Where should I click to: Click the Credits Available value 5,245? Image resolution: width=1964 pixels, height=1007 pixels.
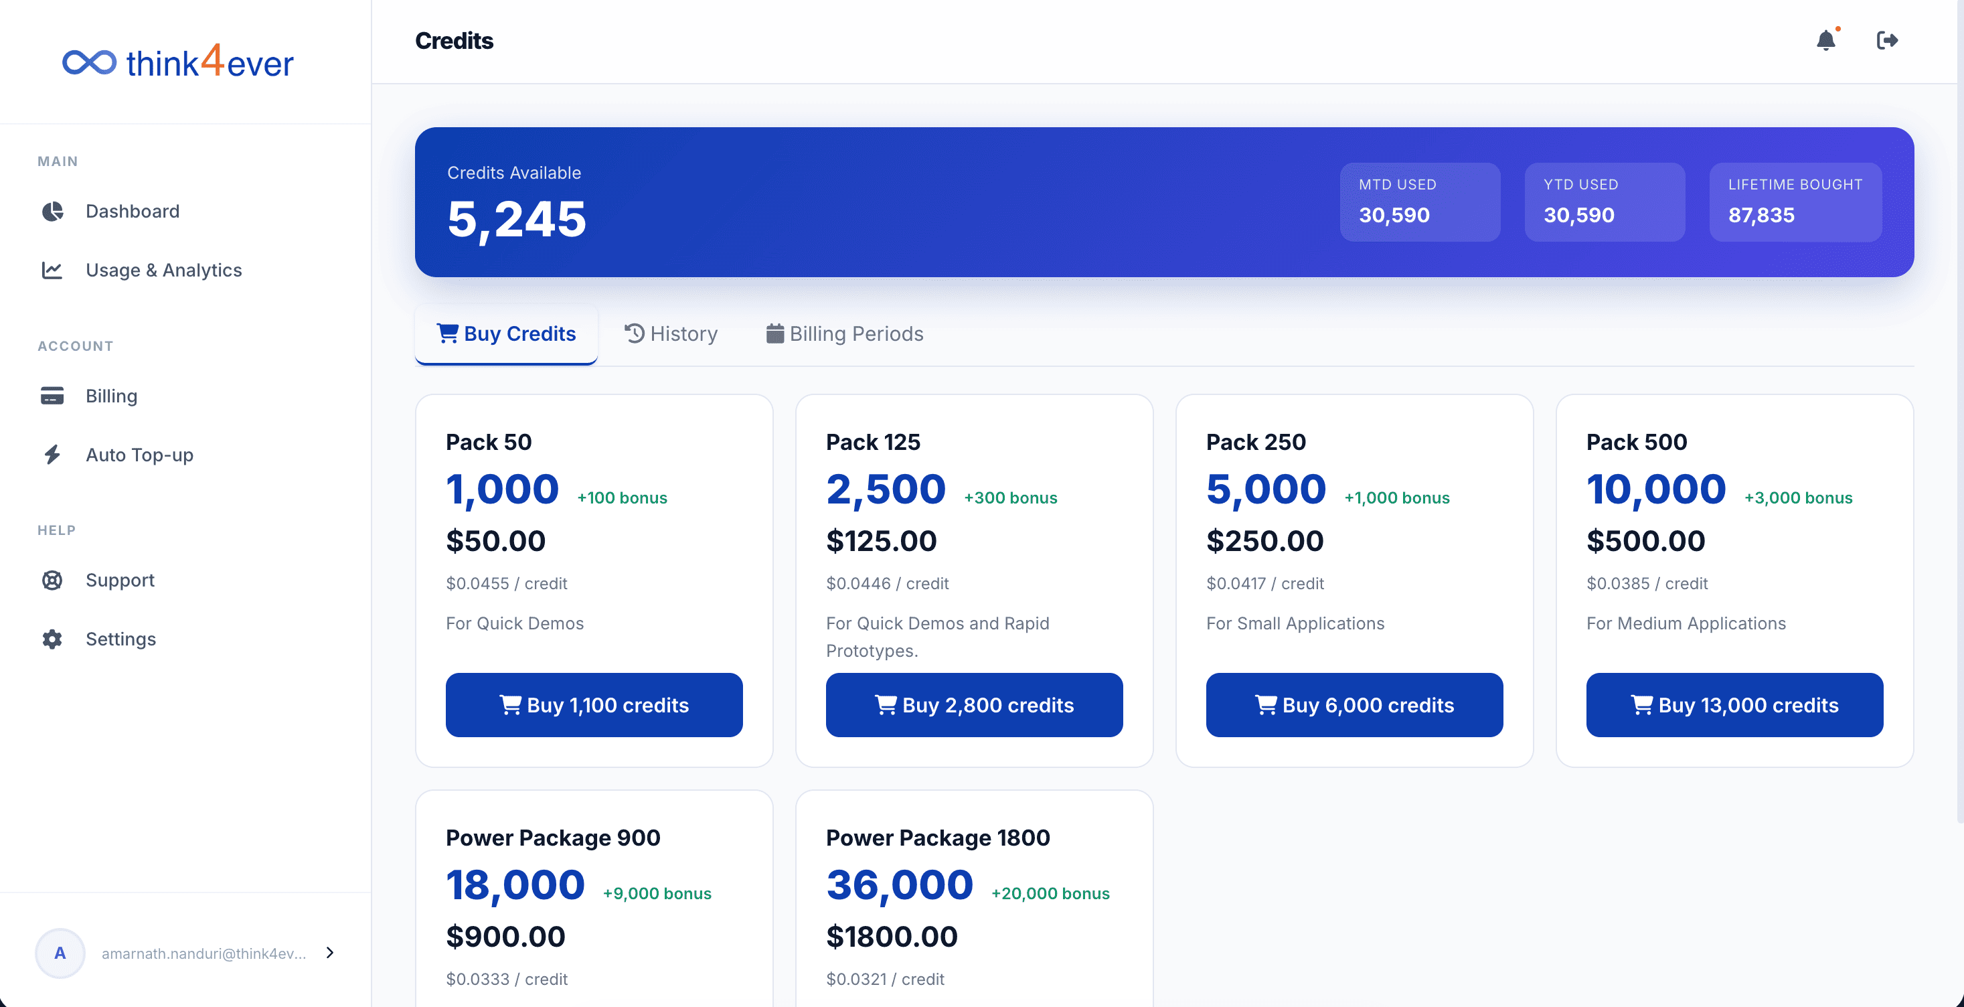coord(517,220)
